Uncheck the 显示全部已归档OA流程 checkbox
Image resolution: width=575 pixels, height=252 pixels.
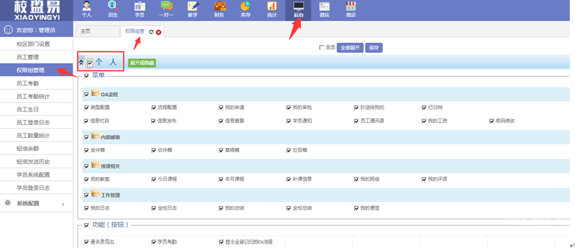221,242
